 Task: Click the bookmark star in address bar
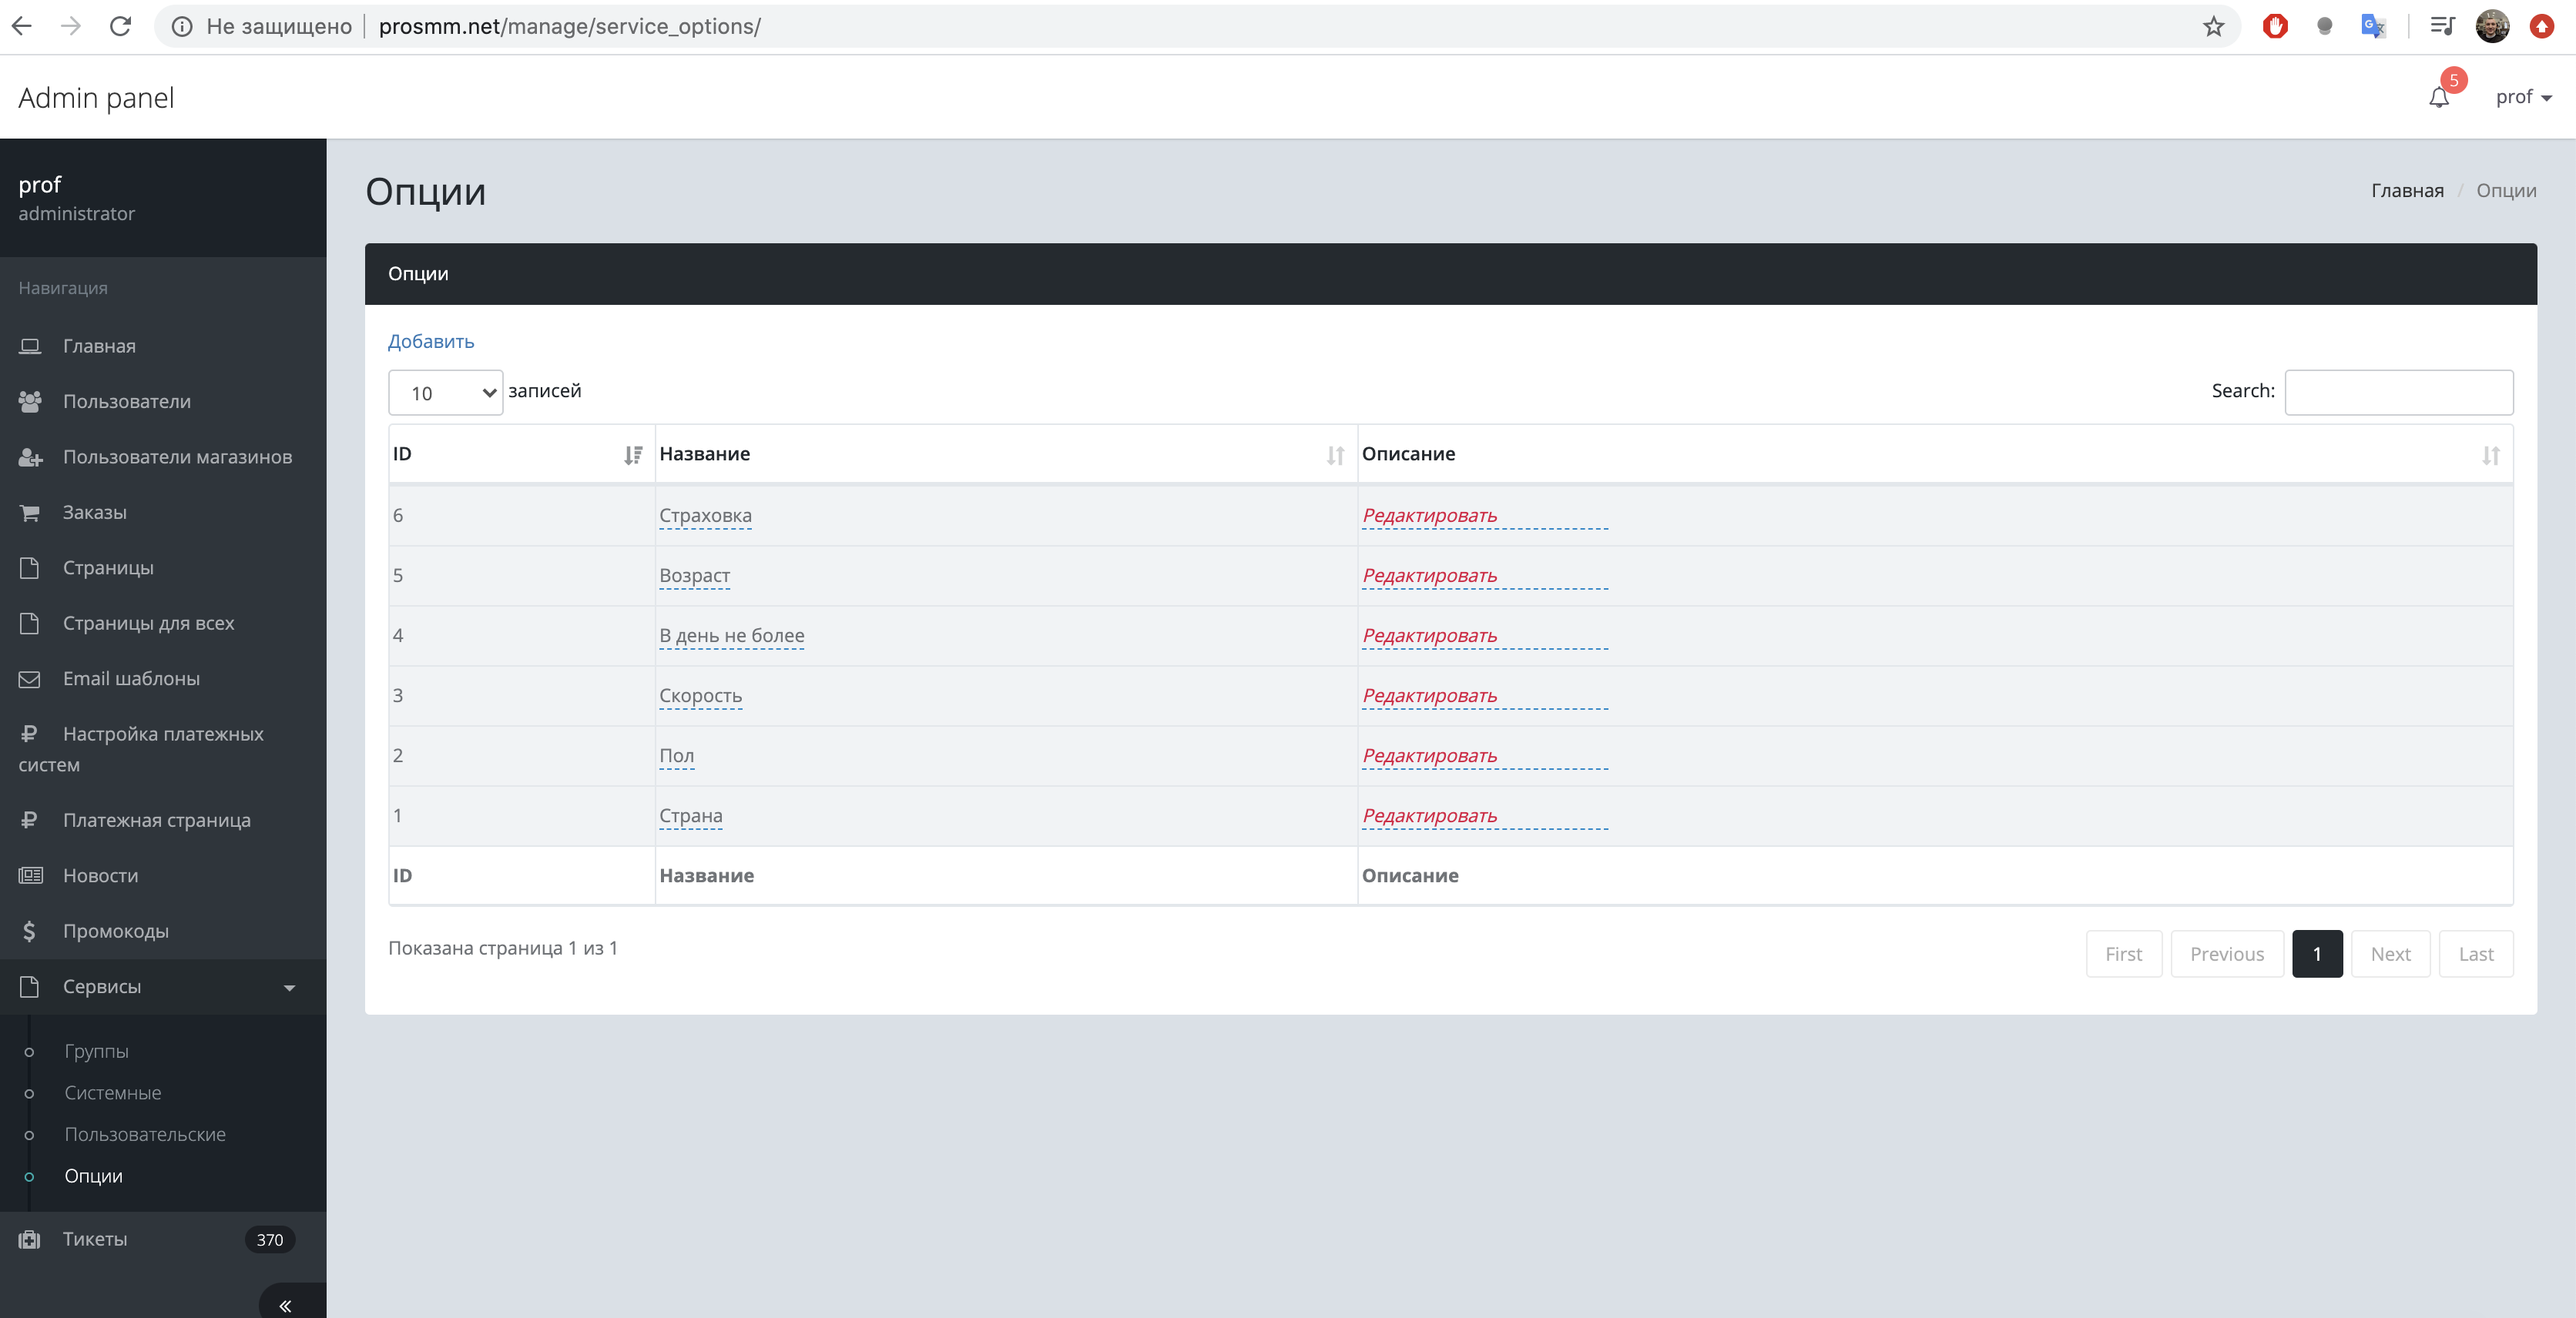[x=2213, y=27]
